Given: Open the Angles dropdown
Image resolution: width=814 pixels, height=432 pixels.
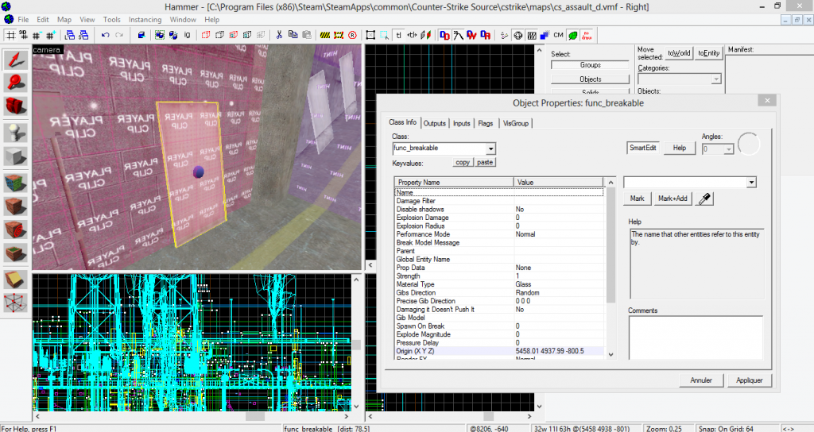Looking at the screenshot, I should click(x=728, y=149).
